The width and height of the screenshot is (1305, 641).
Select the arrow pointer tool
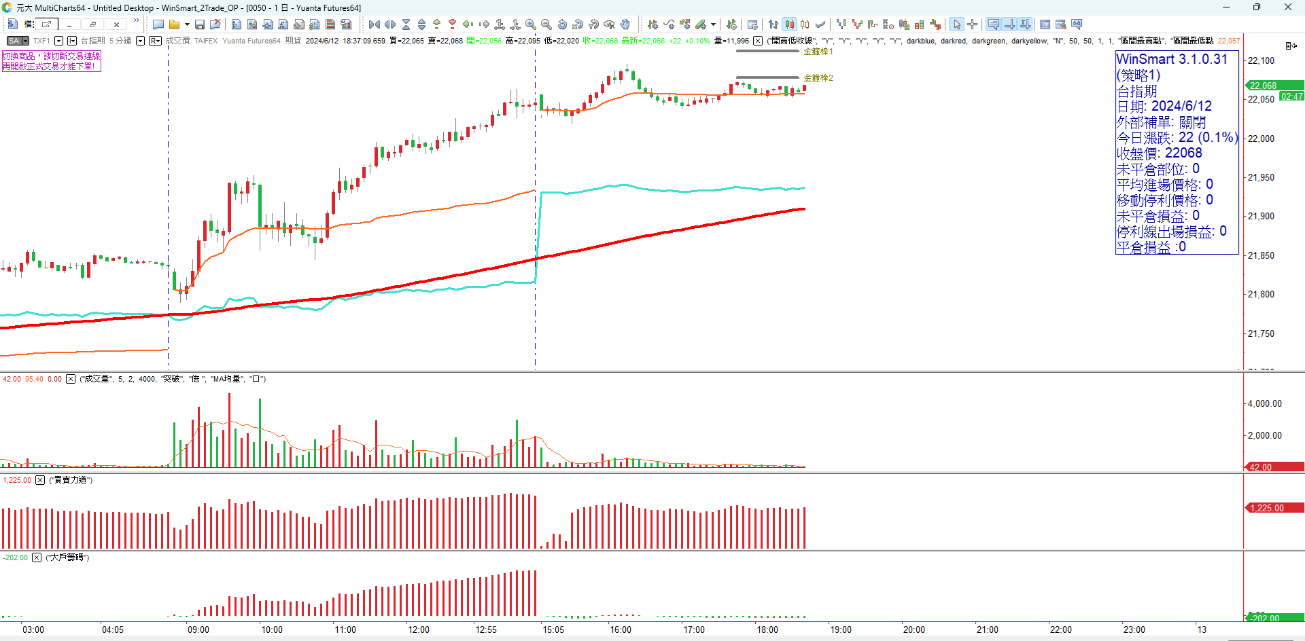point(957,24)
